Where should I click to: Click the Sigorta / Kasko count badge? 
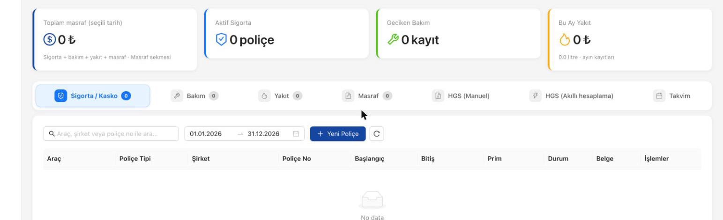pyautogui.click(x=126, y=96)
